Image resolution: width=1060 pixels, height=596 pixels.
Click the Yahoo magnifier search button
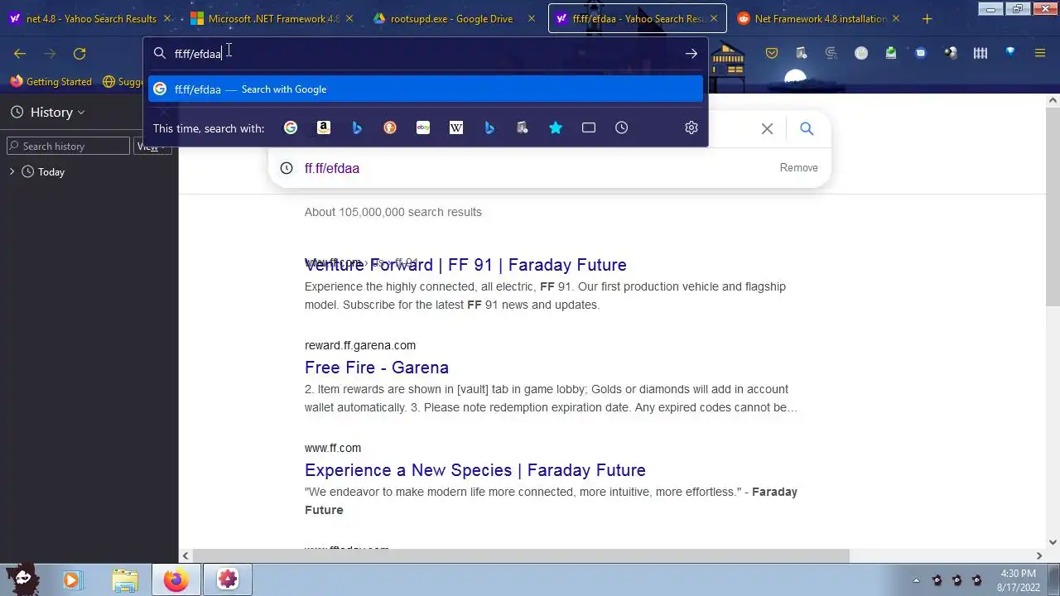[x=807, y=129]
